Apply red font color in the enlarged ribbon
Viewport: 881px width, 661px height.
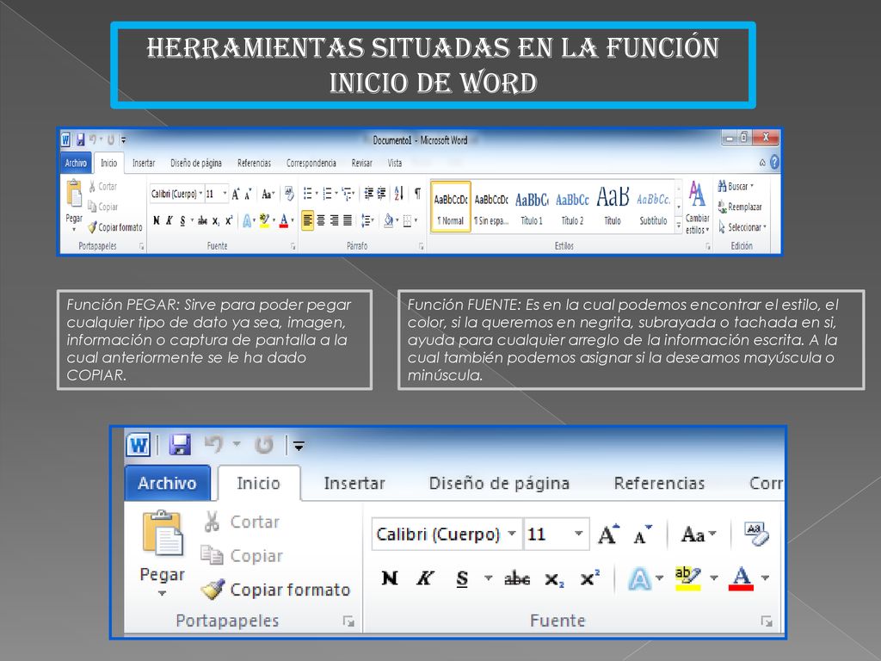741,578
